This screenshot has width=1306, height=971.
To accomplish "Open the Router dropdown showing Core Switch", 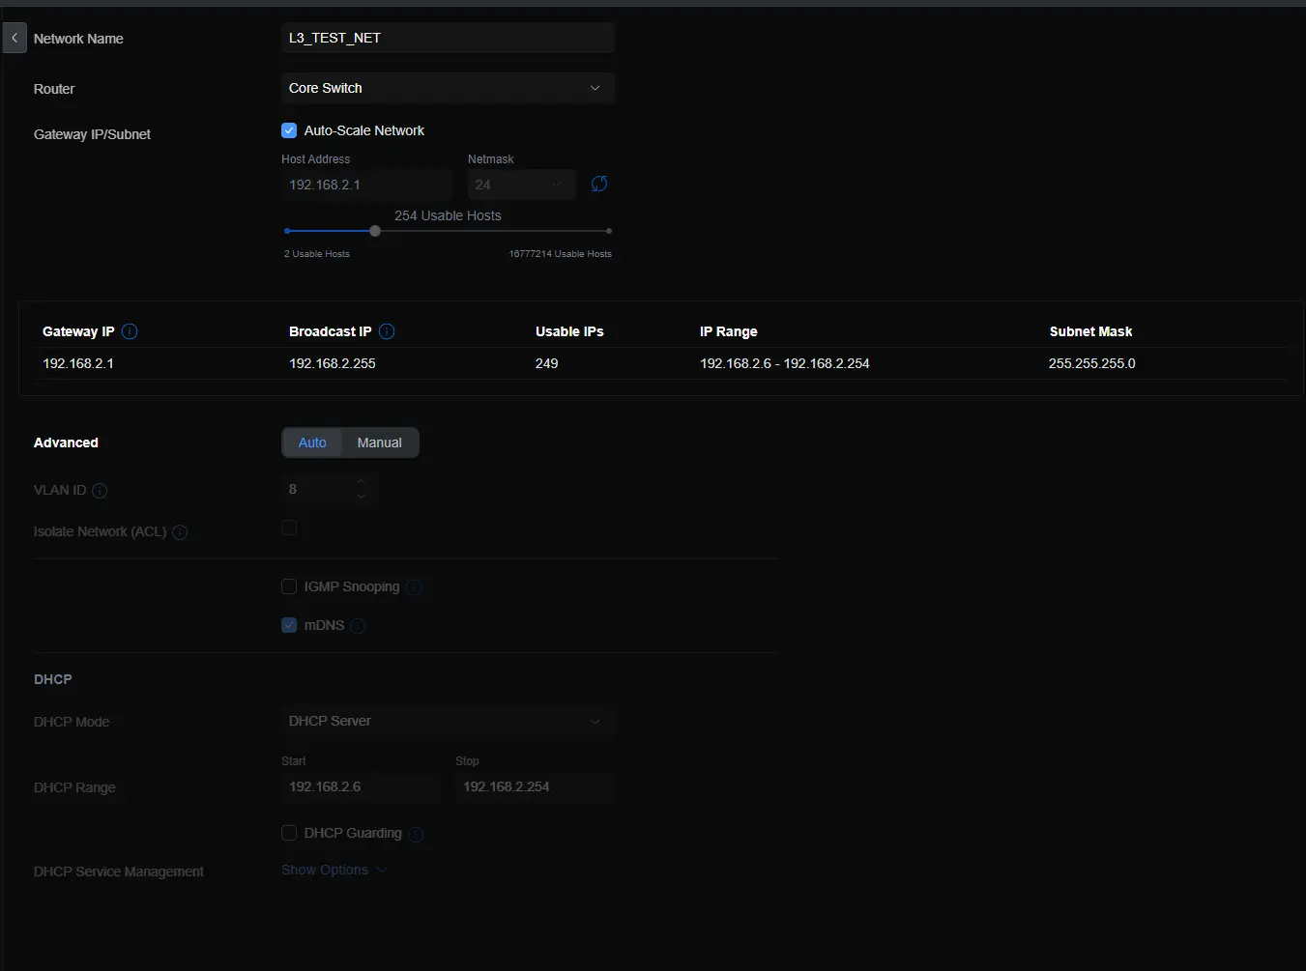I will [x=448, y=88].
